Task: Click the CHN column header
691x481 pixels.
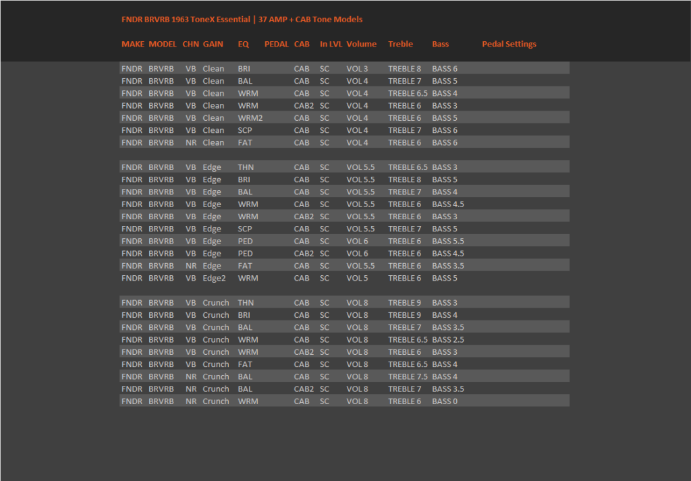Action: (x=190, y=44)
